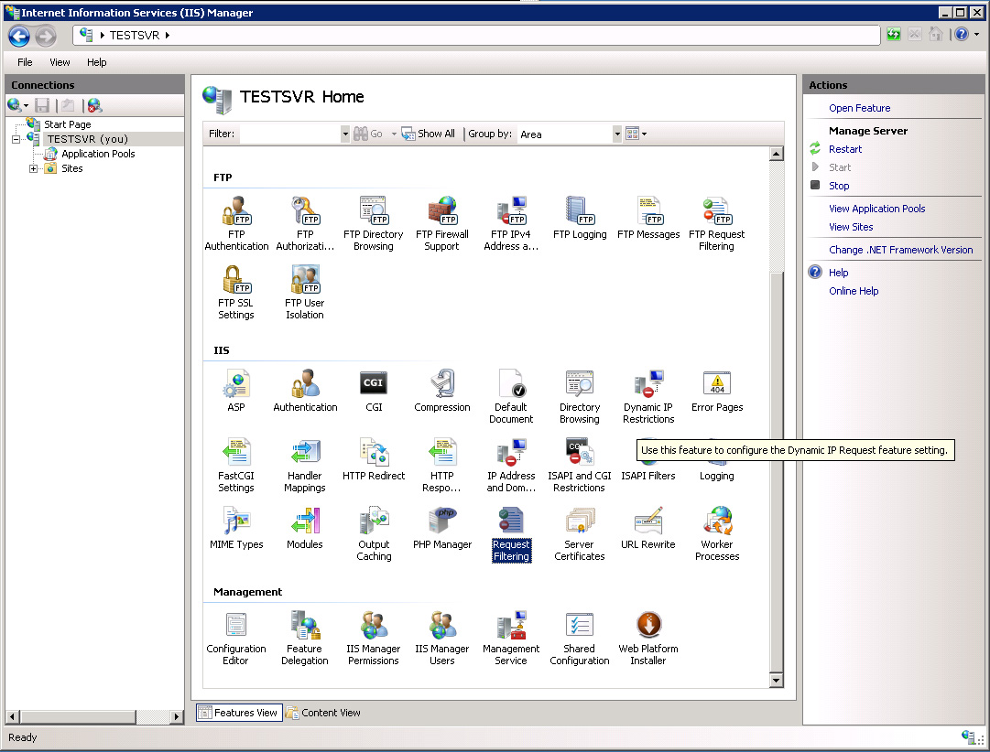This screenshot has height=752, width=990.
Task: Open FTP SSL Settings icon
Action: pos(236,292)
